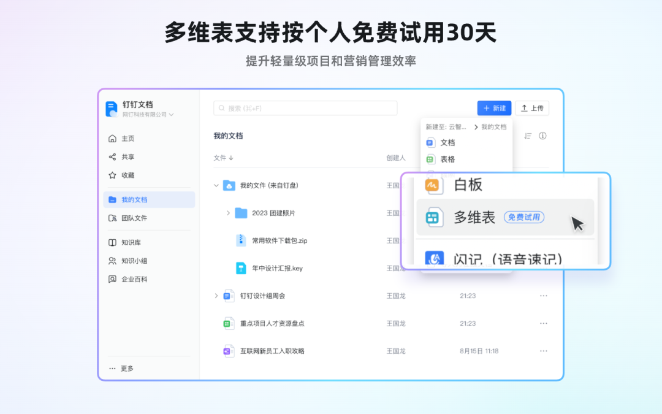662x414 pixels.
Task: Open more options for 重点项目人才资源盘点
Action: point(543,323)
